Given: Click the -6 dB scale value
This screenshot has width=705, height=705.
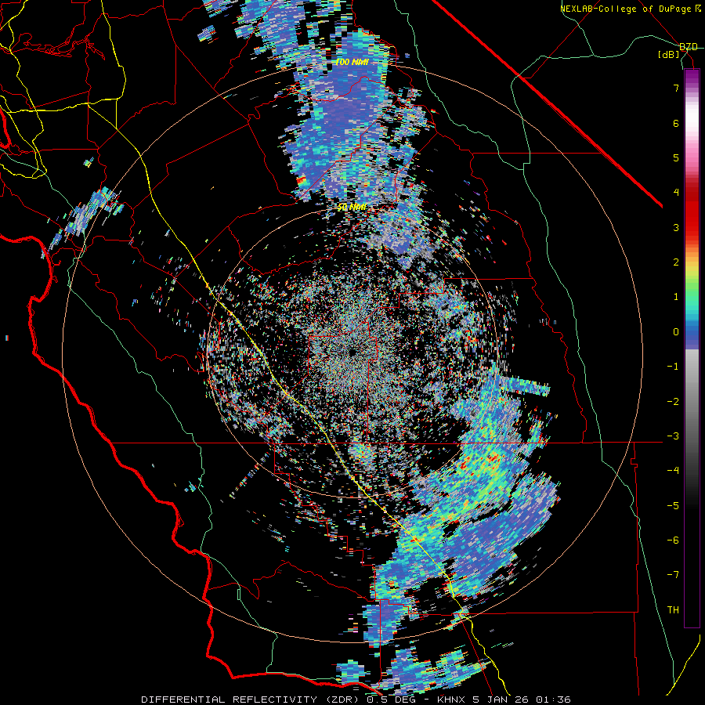Looking at the screenshot, I should tap(673, 540).
